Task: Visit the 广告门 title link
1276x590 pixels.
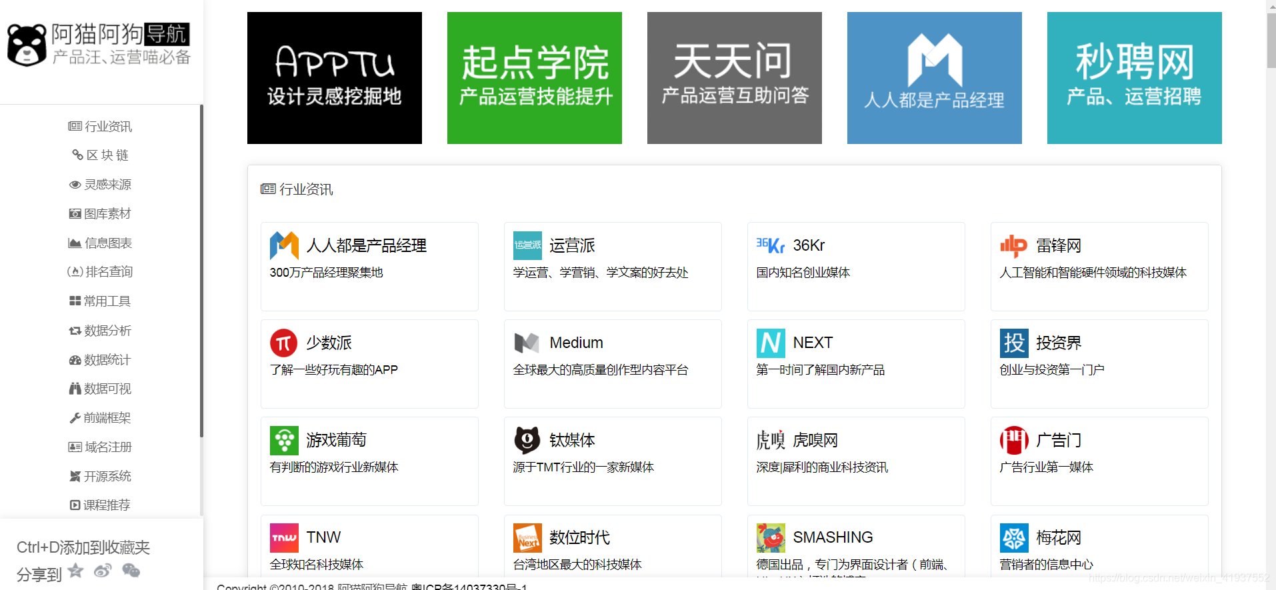Action: tap(1059, 441)
